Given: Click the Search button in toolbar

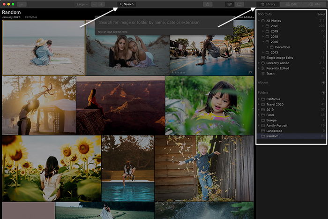Looking at the screenshot, I should click(x=127, y=4).
